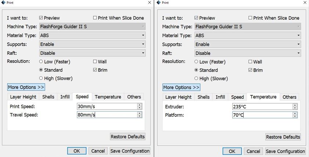Click FlashForge logo icon in left dialog title
This screenshot has width=309, height=157.
[3, 2]
